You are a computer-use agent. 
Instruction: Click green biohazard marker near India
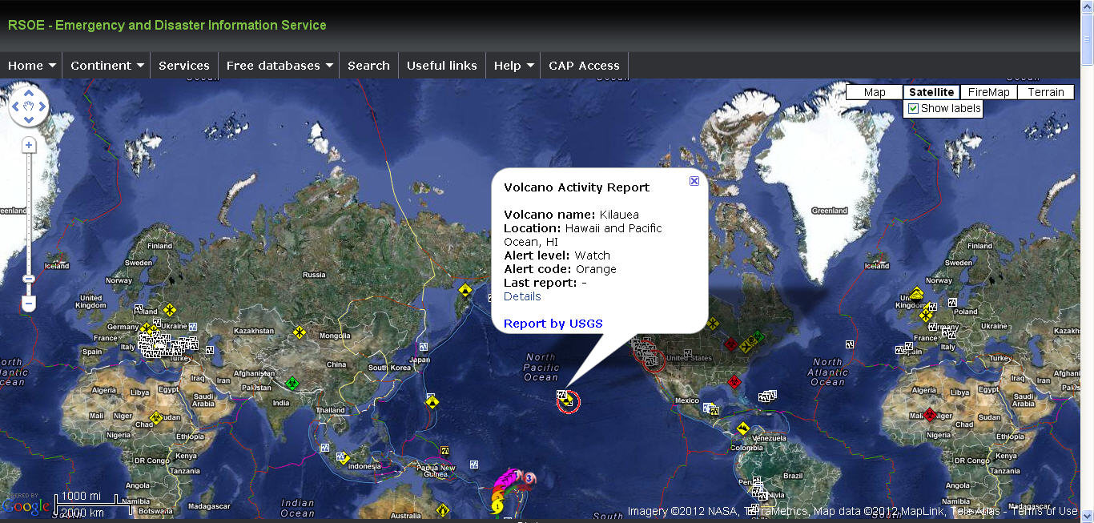(292, 383)
